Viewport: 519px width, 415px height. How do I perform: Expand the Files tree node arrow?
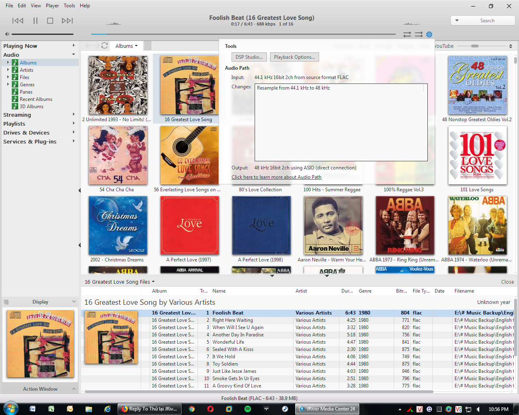click(x=8, y=77)
